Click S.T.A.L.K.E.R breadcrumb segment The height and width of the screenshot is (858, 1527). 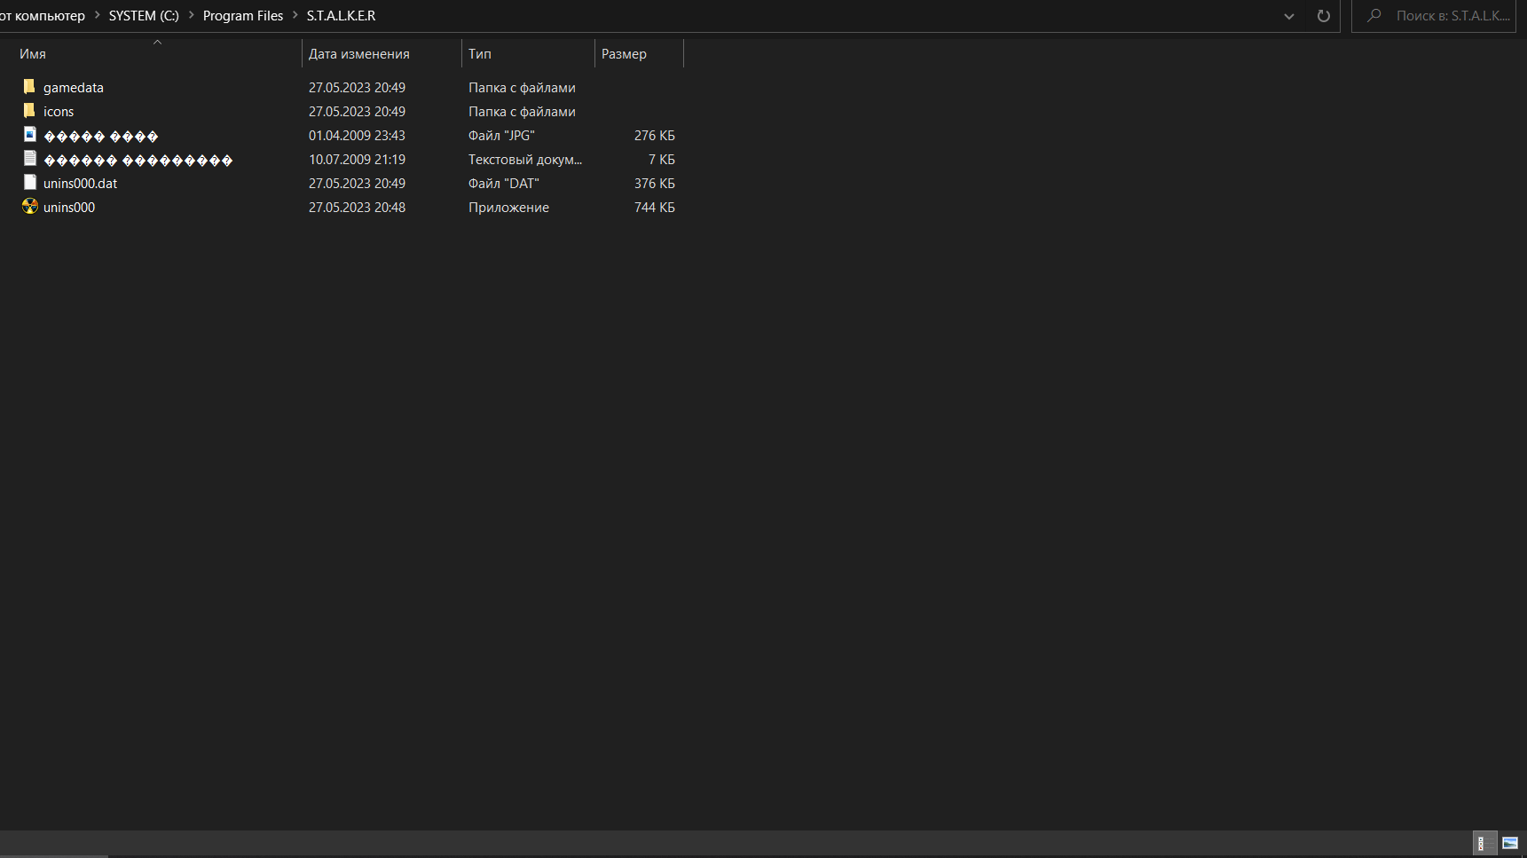pyautogui.click(x=341, y=16)
